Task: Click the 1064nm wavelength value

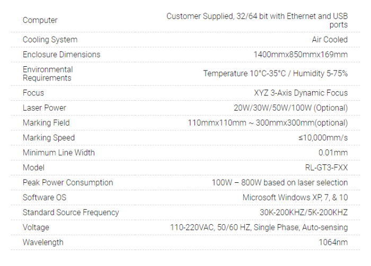Action: (333, 242)
